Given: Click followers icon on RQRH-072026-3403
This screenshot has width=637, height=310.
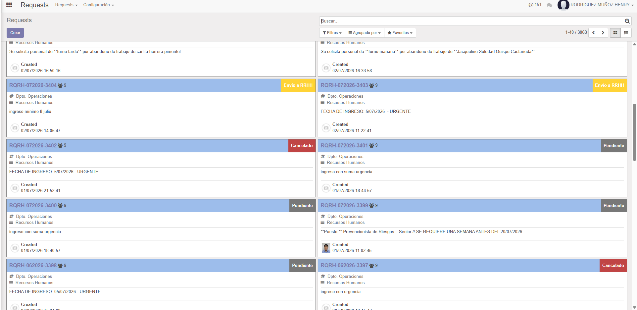Looking at the screenshot, I should (x=371, y=85).
